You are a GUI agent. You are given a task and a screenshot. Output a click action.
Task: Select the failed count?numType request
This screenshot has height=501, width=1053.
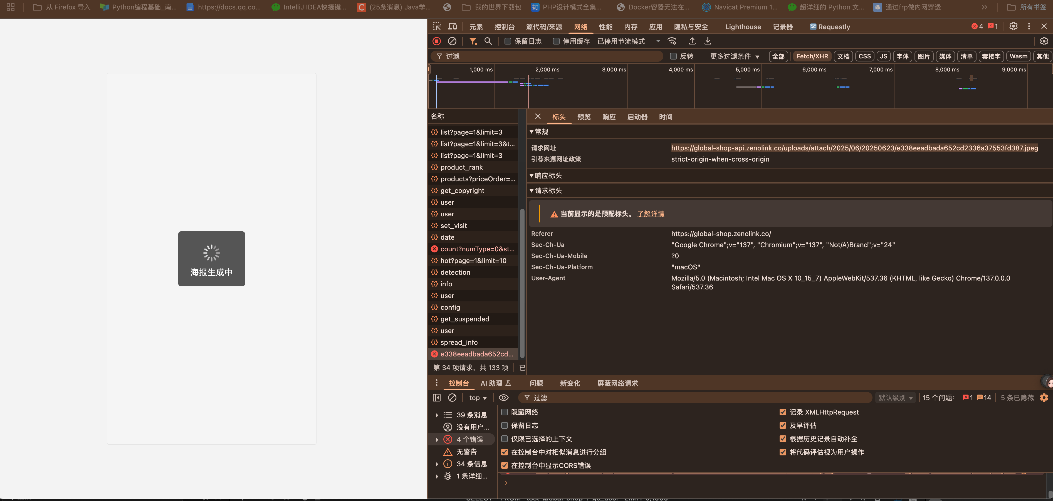coord(473,249)
